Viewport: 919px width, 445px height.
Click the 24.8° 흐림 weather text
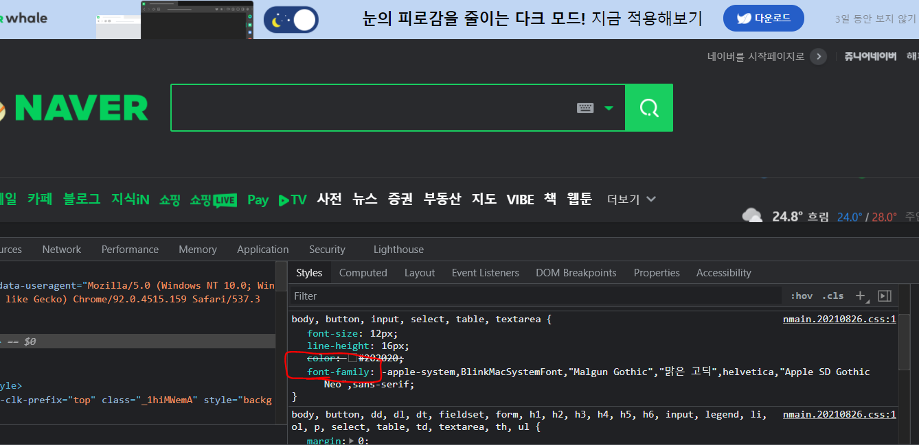[x=801, y=217]
